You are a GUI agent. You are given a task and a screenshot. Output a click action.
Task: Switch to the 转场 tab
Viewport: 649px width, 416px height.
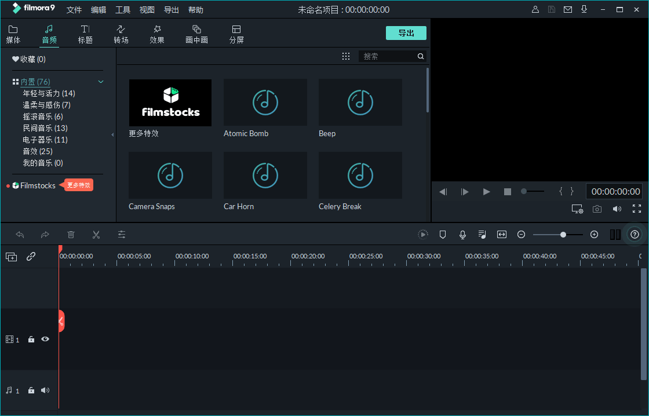point(121,34)
